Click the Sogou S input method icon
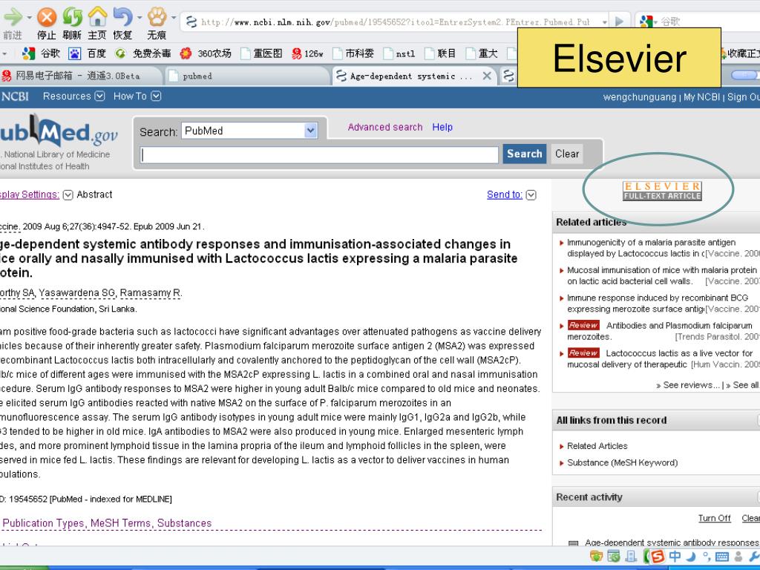 click(x=657, y=556)
